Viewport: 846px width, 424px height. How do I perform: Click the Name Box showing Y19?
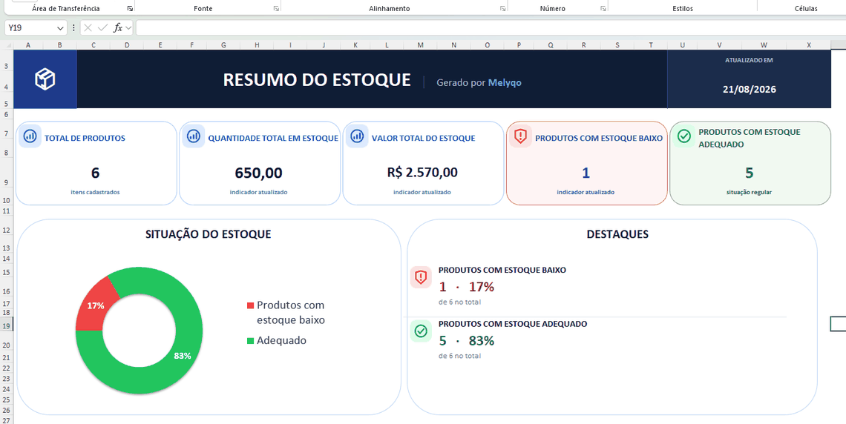pyautogui.click(x=30, y=28)
